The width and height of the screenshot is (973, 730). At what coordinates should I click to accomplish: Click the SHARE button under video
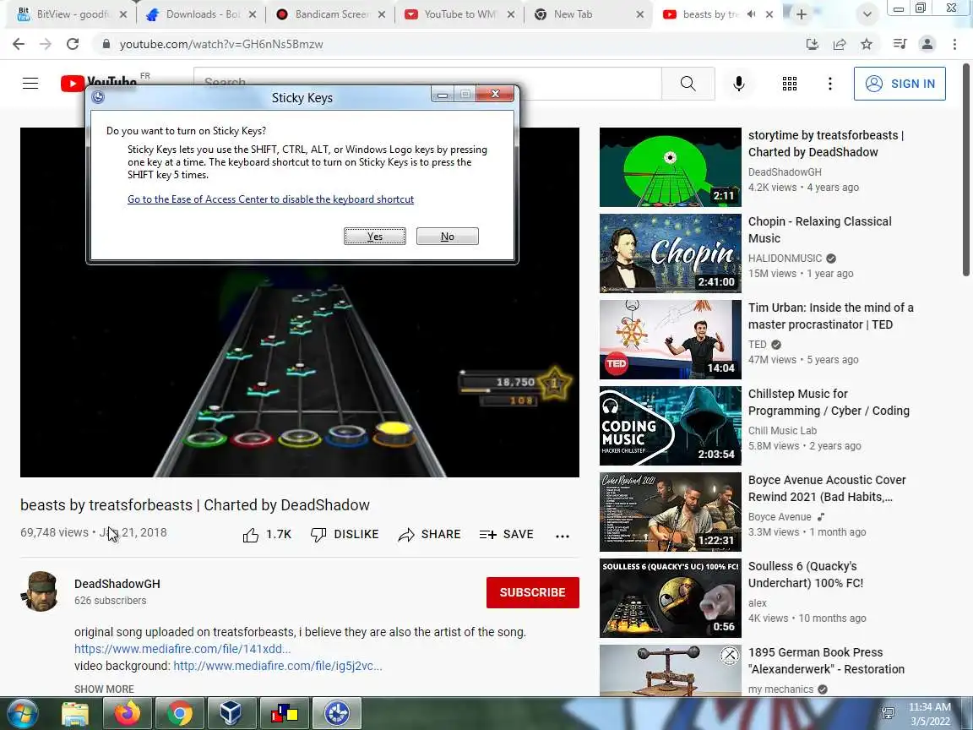429,535
